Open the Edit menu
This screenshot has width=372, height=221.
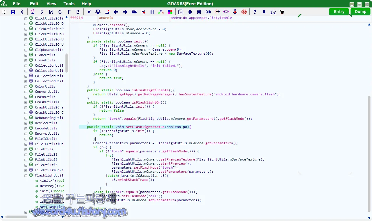[34, 4]
